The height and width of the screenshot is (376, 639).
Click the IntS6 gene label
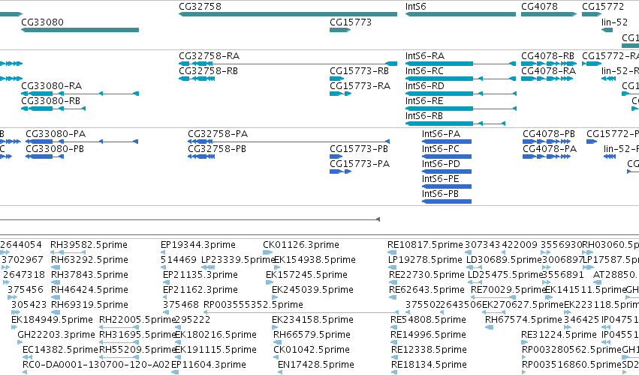pyautogui.click(x=416, y=7)
